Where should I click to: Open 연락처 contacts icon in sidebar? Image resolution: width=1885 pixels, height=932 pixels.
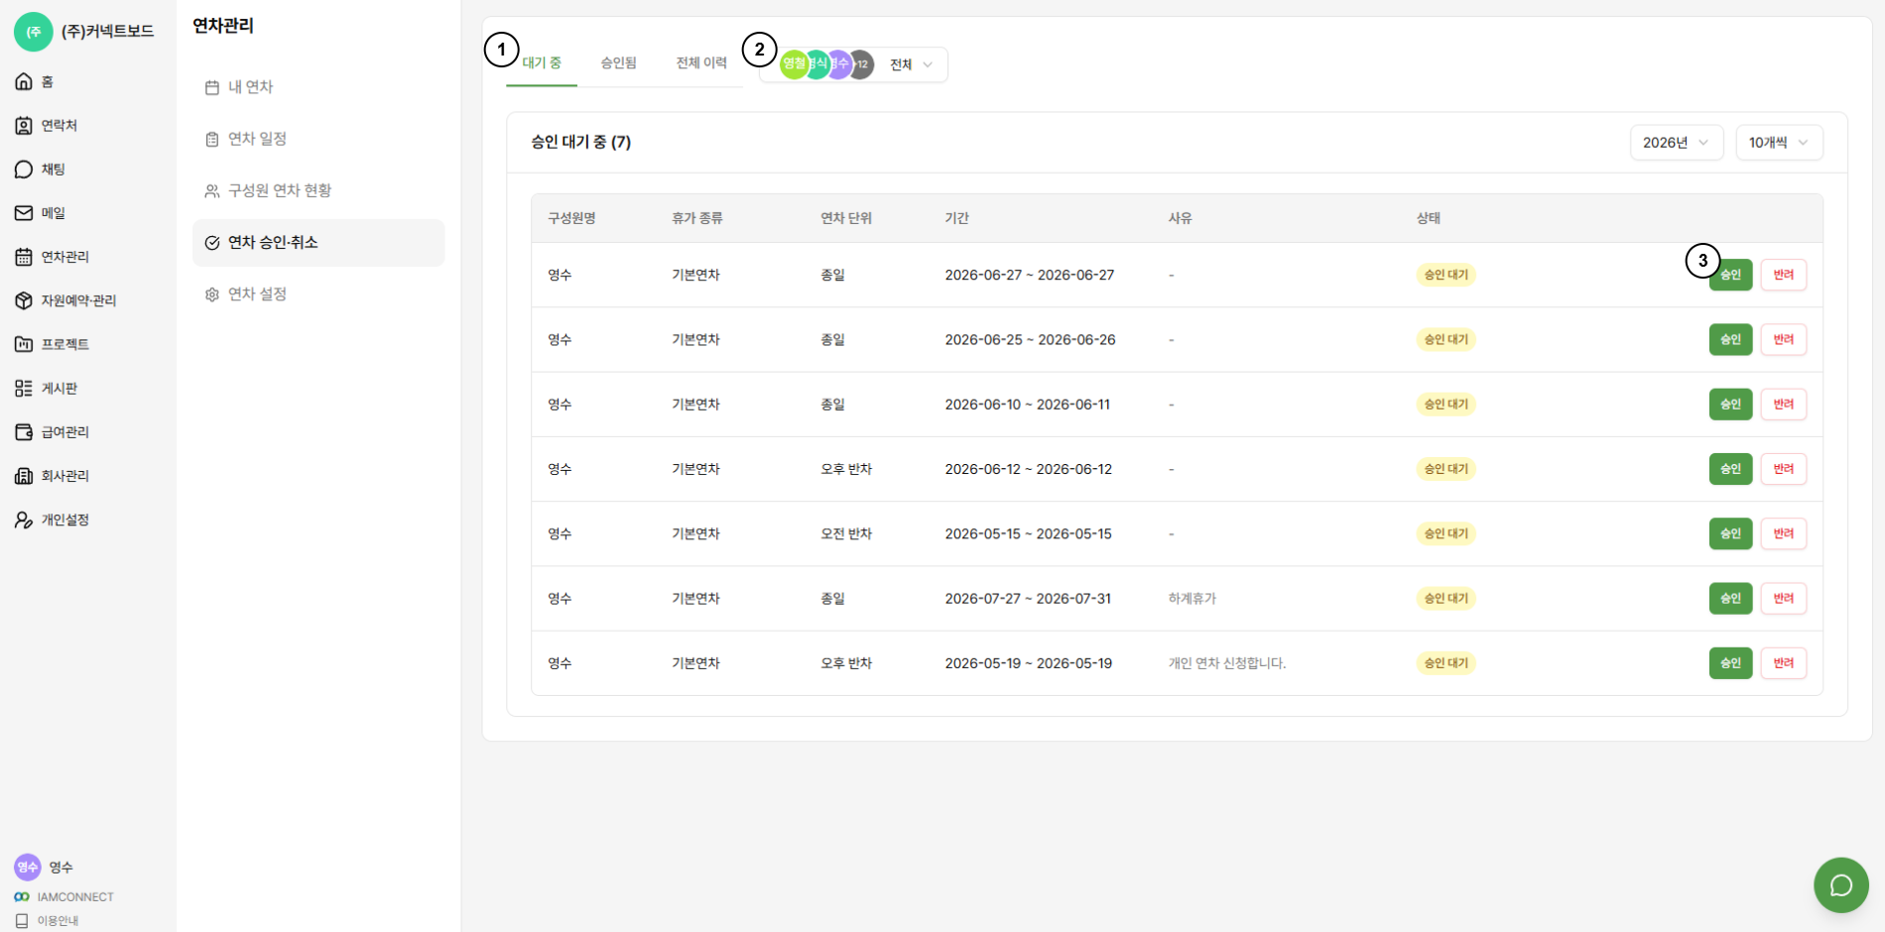[x=24, y=125]
